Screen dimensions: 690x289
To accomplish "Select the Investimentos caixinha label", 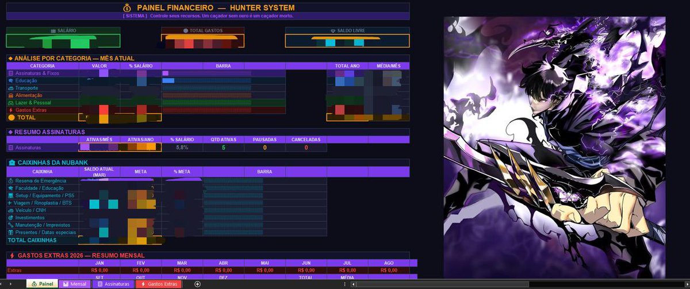I will (x=30, y=218).
